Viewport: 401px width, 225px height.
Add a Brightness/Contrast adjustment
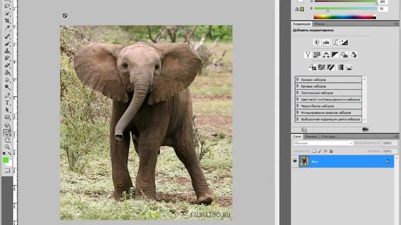point(317,42)
